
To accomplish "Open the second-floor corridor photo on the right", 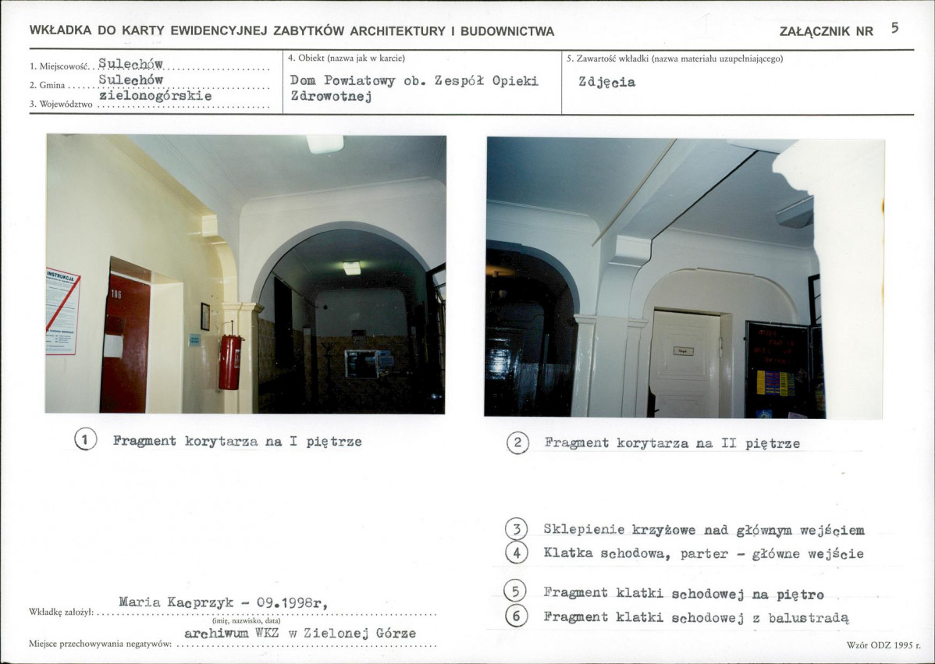I will [x=684, y=278].
